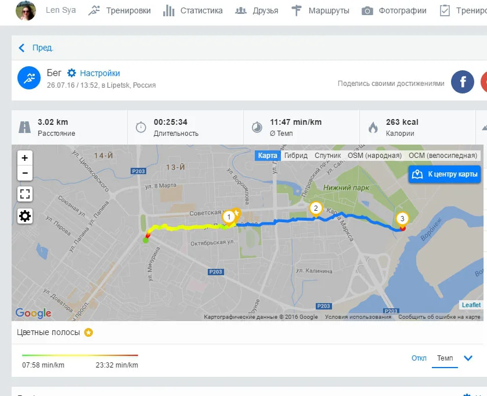
Task: Zoom in the map with plus button
Action: [25, 158]
